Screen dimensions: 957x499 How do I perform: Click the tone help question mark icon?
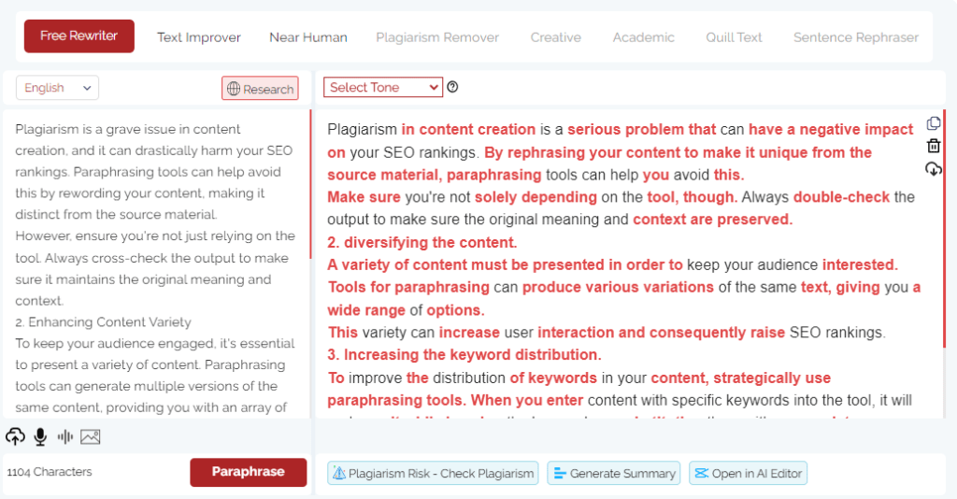click(452, 87)
